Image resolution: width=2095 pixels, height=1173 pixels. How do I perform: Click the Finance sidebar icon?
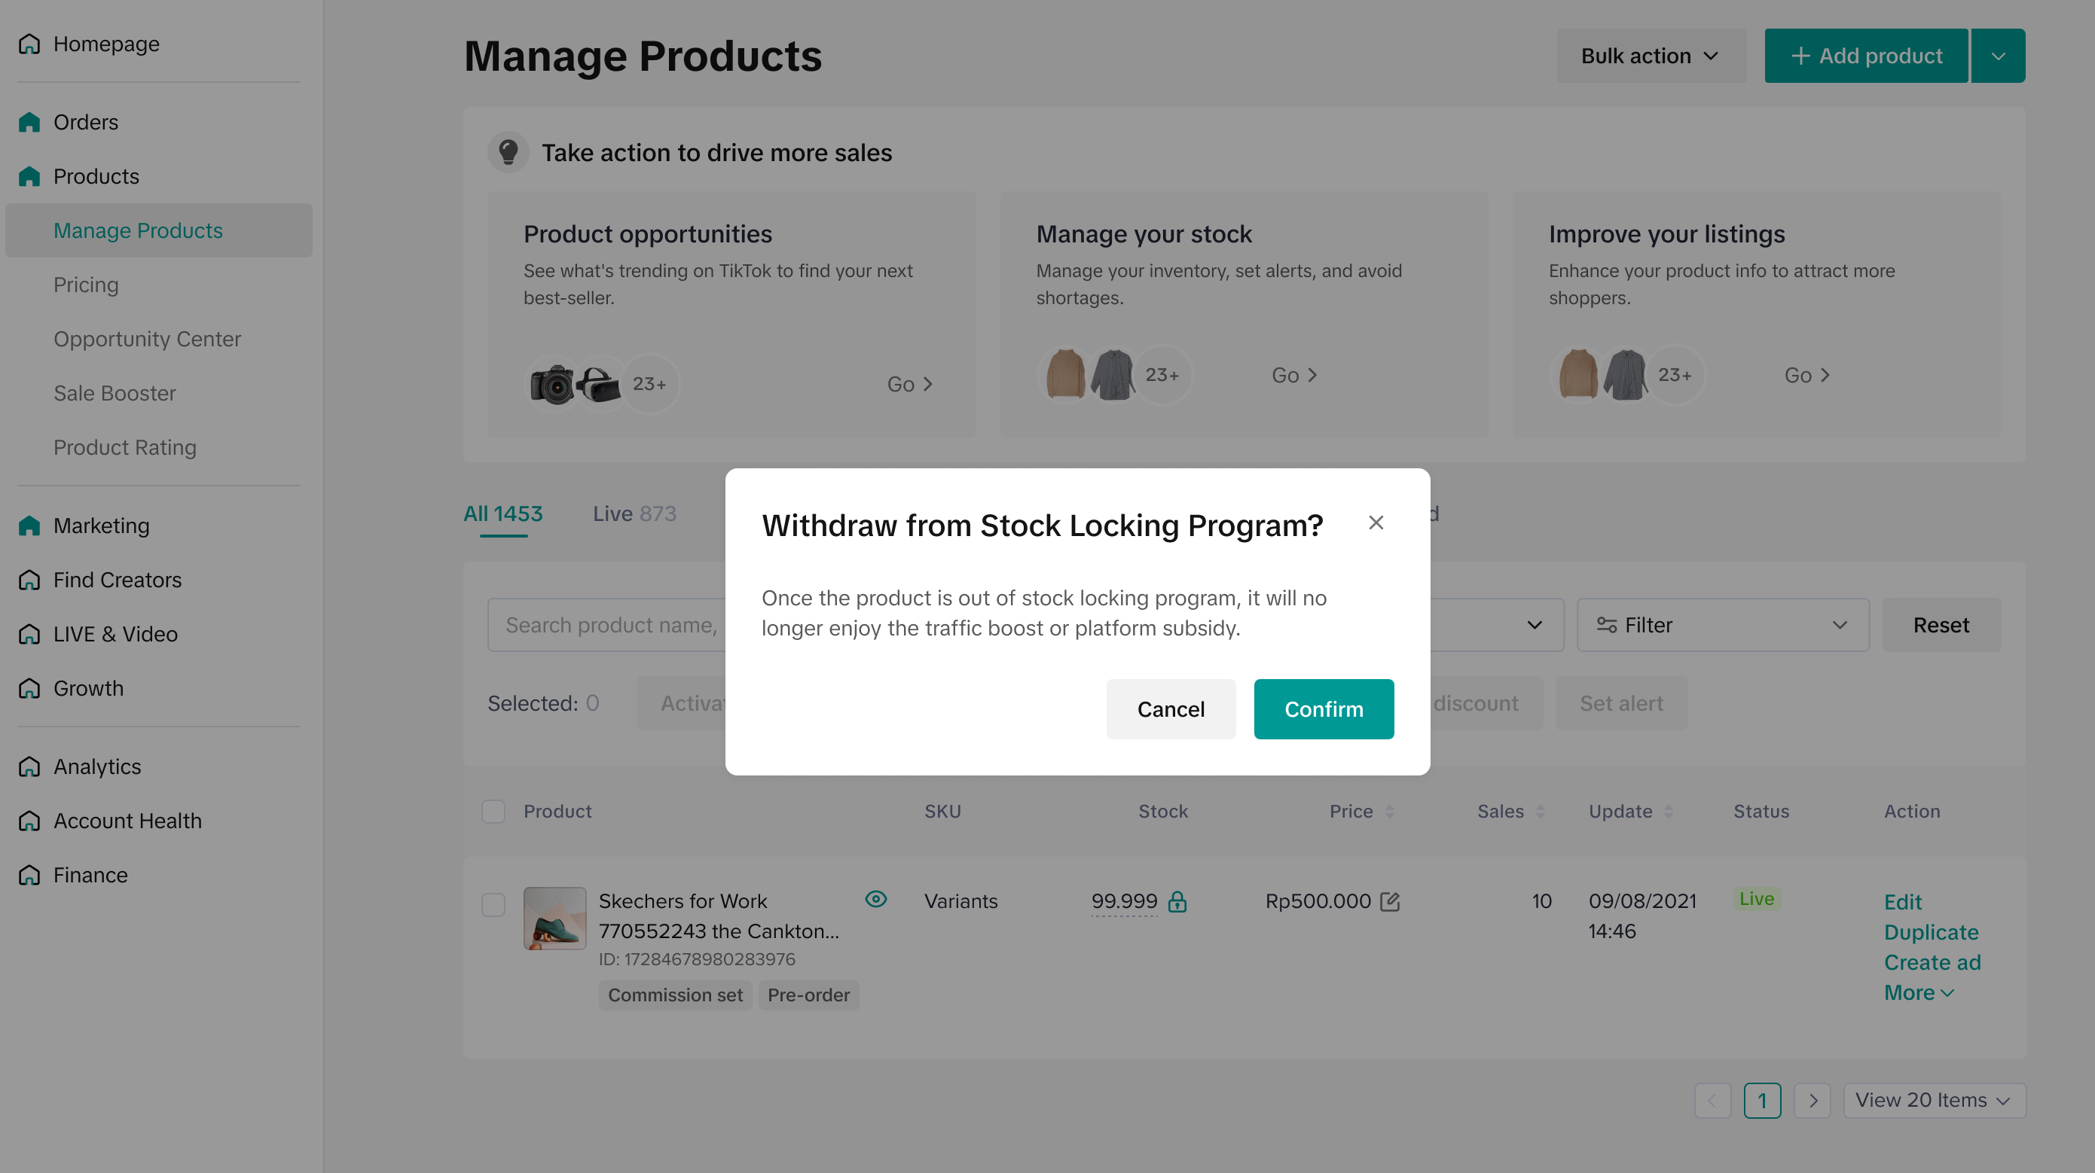29,875
